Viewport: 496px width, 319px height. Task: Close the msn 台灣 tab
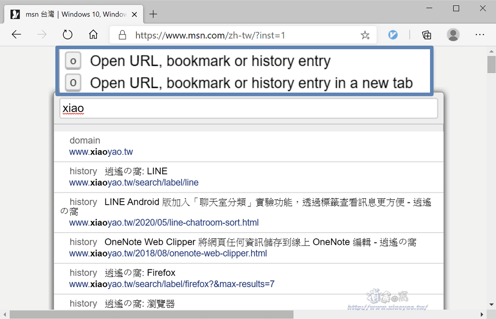pos(135,14)
